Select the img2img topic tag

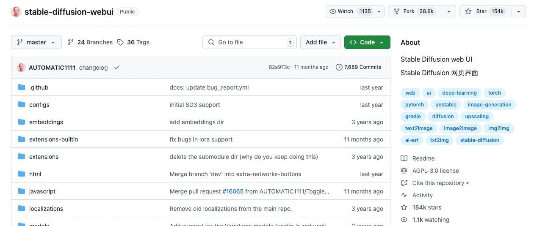point(499,128)
